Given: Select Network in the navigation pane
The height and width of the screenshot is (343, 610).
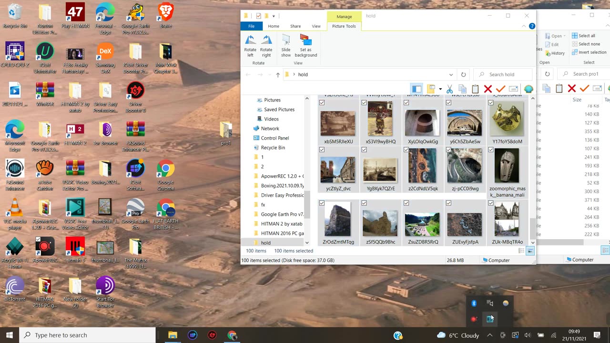Looking at the screenshot, I should pyautogui.click(x=270, y=129).
